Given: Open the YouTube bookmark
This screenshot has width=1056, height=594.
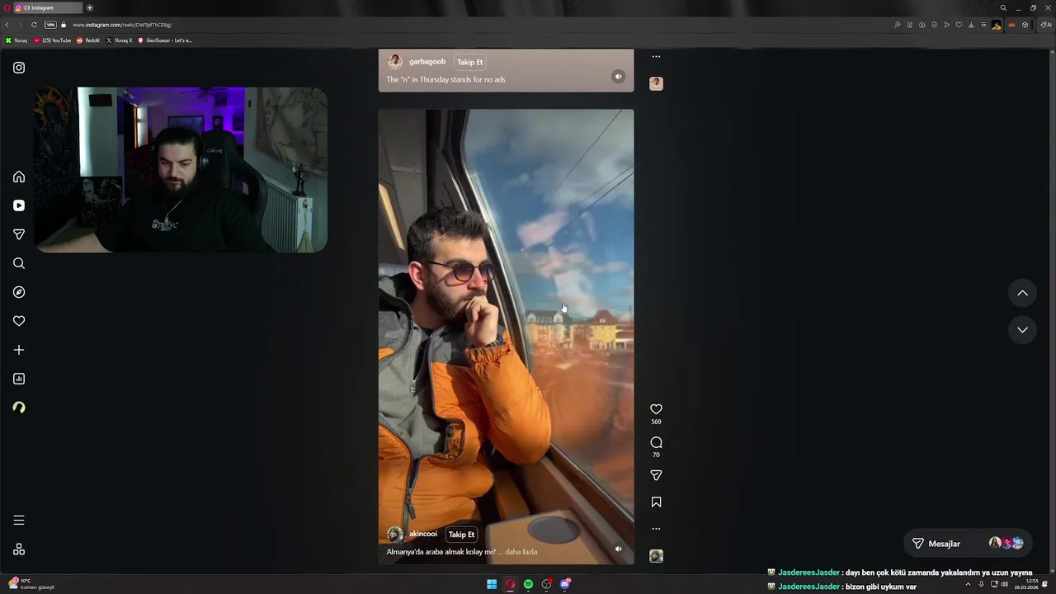Looking at the screenshot, I should point(53,40).
